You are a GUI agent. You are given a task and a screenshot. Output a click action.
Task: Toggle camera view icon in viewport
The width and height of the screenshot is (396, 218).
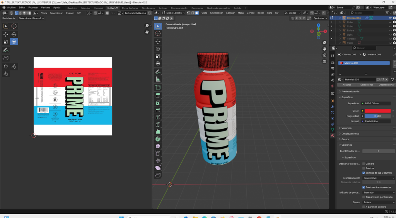click(x=324, y=55)
